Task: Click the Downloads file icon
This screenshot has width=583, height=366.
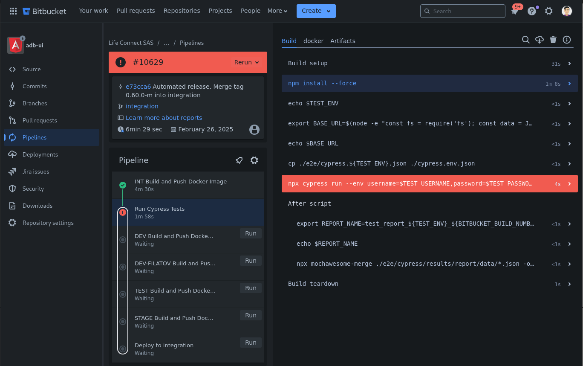Action: click(12, 206)
